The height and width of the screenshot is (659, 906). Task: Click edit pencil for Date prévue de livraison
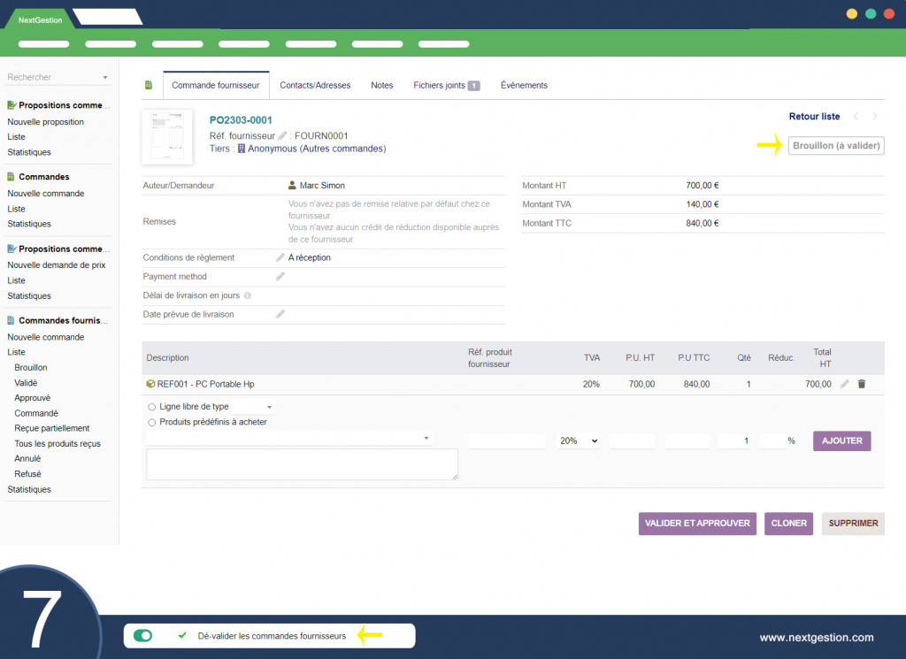280,314
